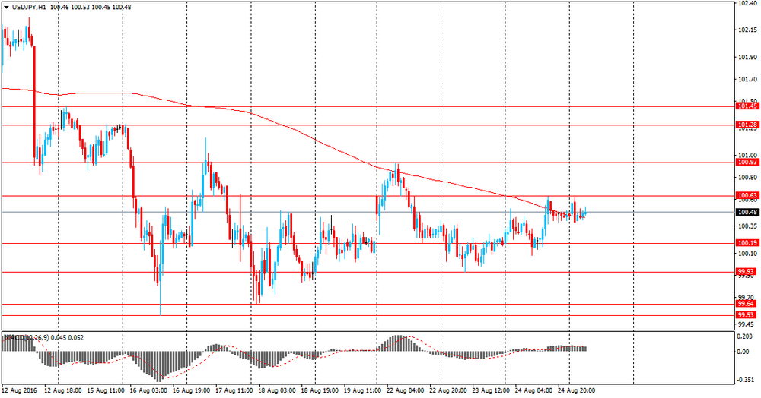Click the 18 Aug 19:00 time label
761x398 pixels.
pyautogui.click(x=320, y=390)
